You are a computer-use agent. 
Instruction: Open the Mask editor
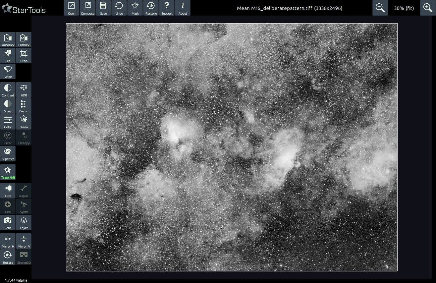click(x=135, y=8)
